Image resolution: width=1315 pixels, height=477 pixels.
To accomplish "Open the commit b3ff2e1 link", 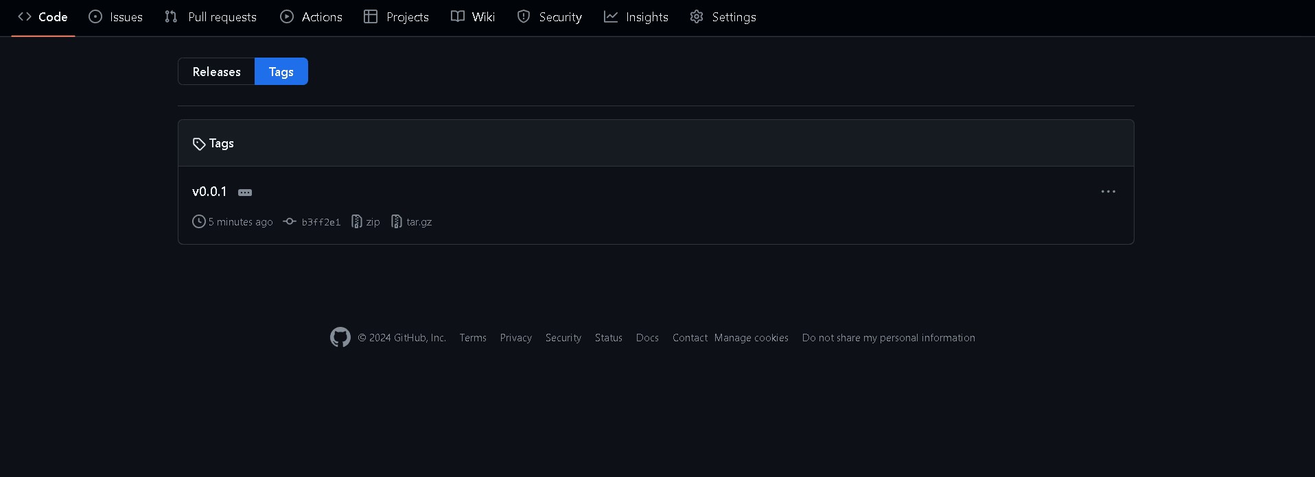I will point(321,222).
